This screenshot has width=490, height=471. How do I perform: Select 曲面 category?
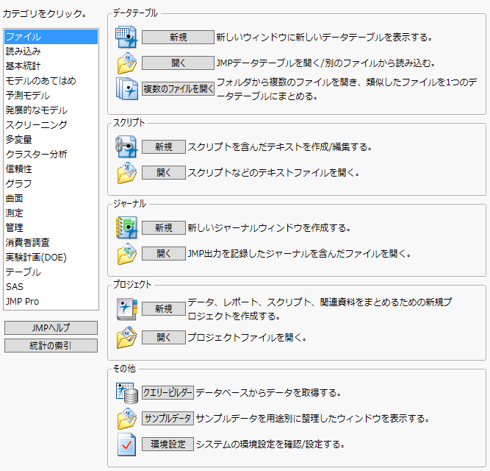pos(51,199)
